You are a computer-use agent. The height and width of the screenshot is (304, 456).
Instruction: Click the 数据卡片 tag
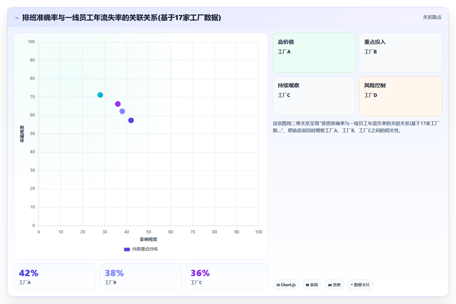[x=360, y=285]
